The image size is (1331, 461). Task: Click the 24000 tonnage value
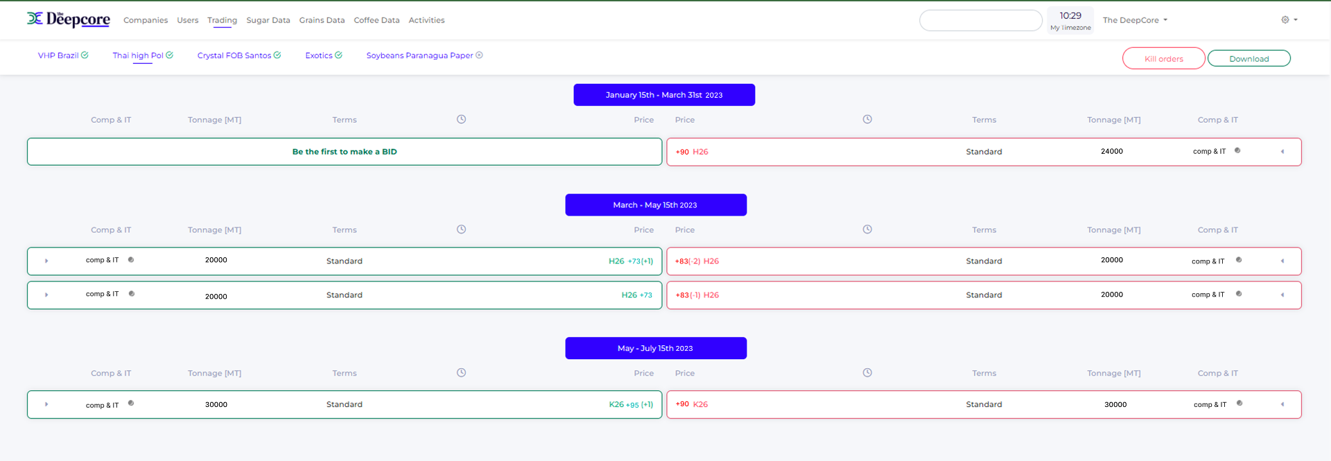pos(1112,151)
